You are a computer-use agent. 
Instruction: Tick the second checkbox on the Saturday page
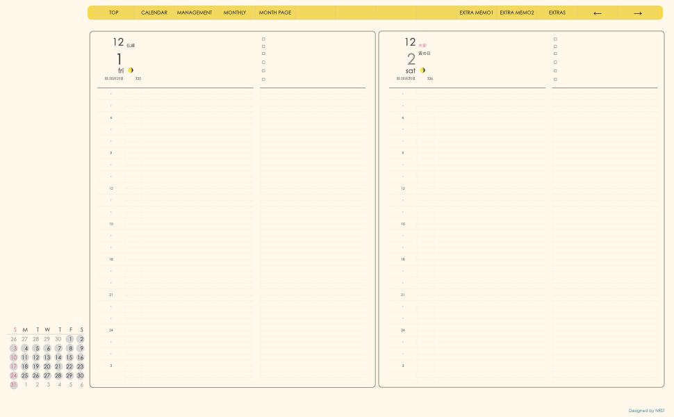pyautogui.click(x=555, y=47)
